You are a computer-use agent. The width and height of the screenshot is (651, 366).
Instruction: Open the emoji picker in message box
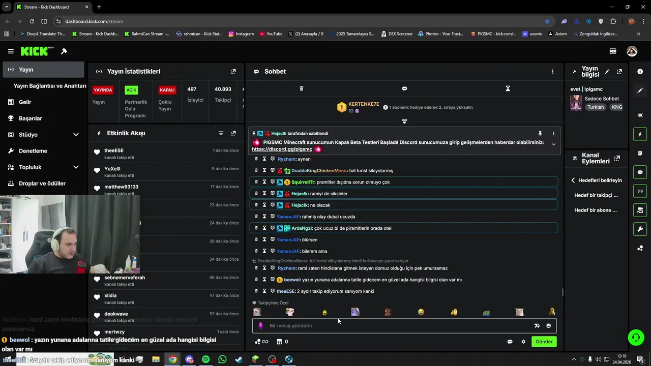pyautogui.click(x=548, y=326)
